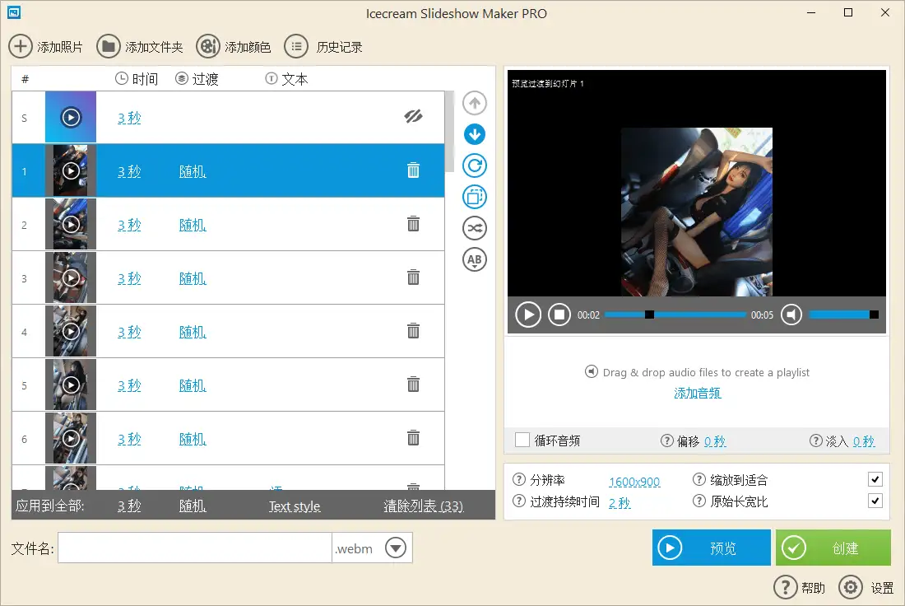Viewport: 905px width, 606px height.
Task: Click the help icon next to 淡入
Action: 815,441
